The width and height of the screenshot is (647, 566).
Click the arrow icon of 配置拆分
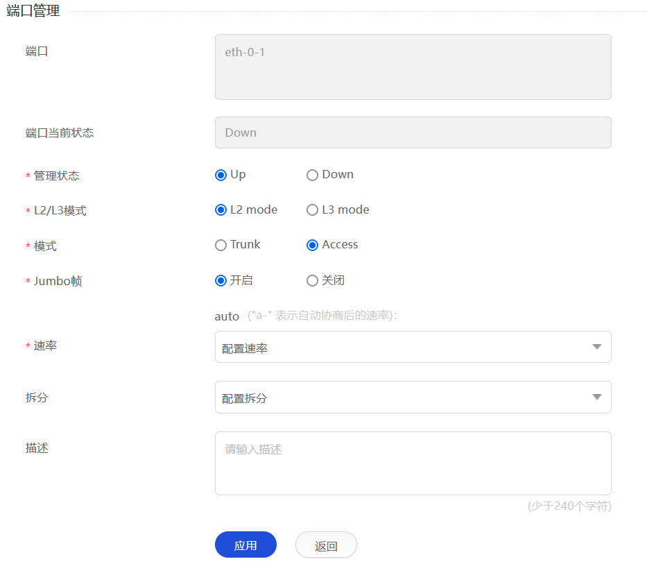tap(596, 397)
